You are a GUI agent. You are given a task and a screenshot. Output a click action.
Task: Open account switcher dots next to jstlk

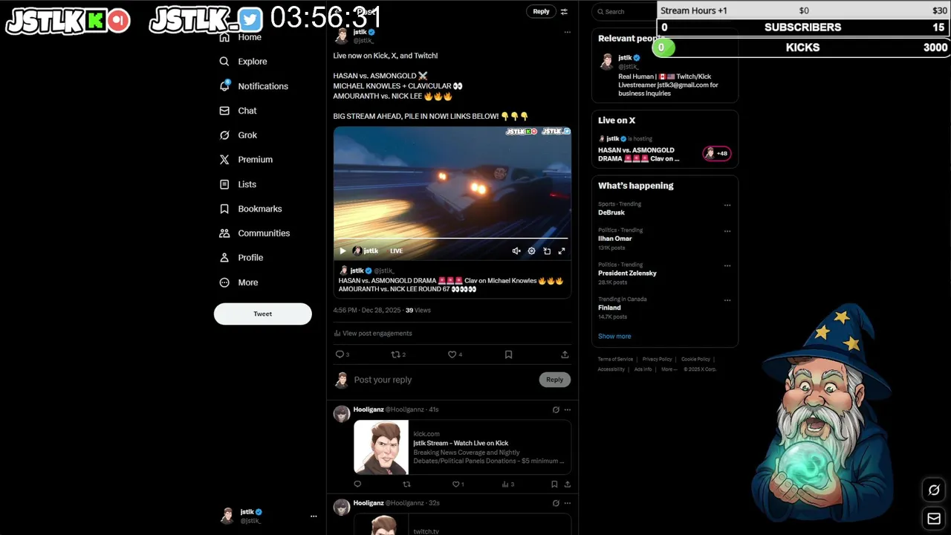[314, 516]
